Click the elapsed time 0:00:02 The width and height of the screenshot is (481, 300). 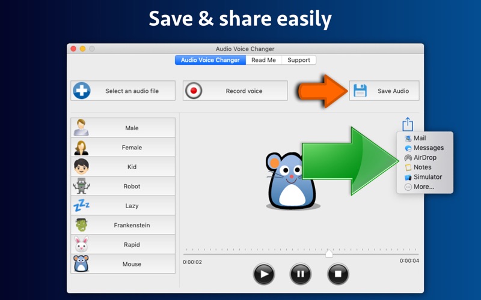click(x=192, y=262)
